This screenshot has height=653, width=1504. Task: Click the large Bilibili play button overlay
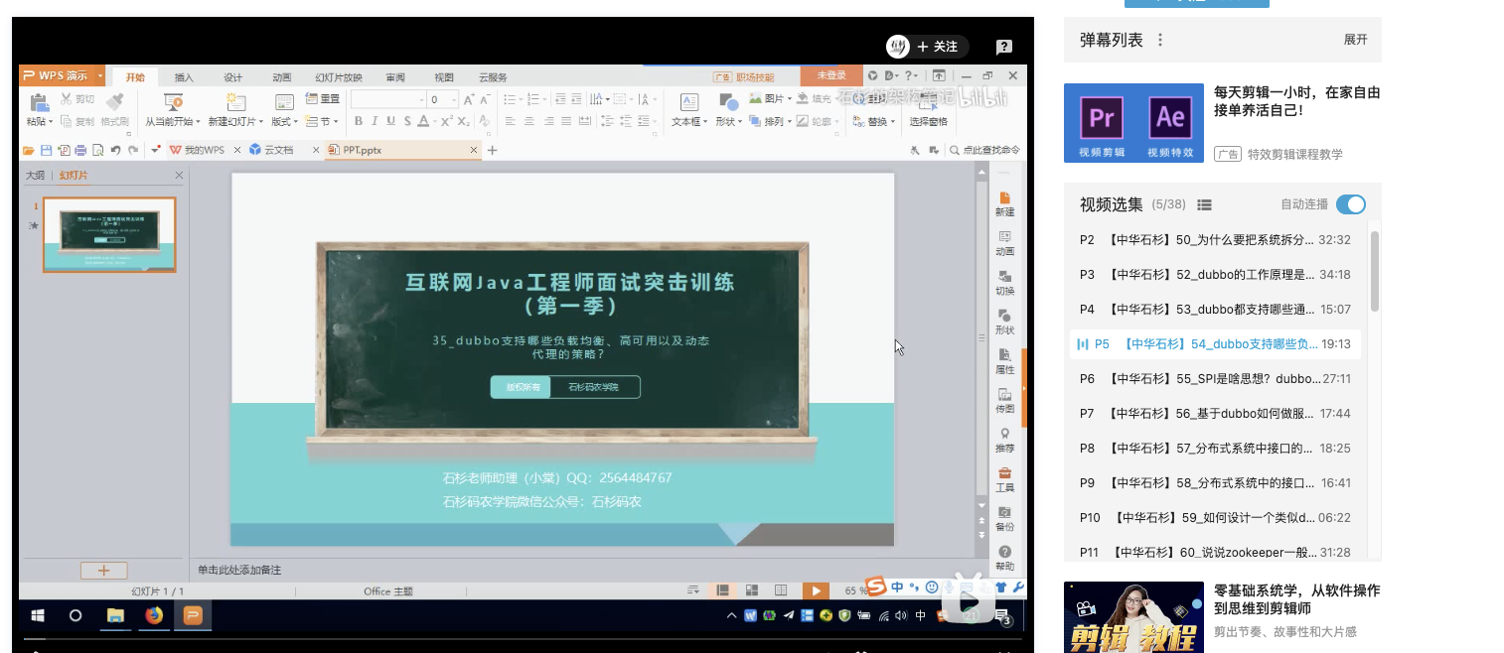(x=969, y=599)
